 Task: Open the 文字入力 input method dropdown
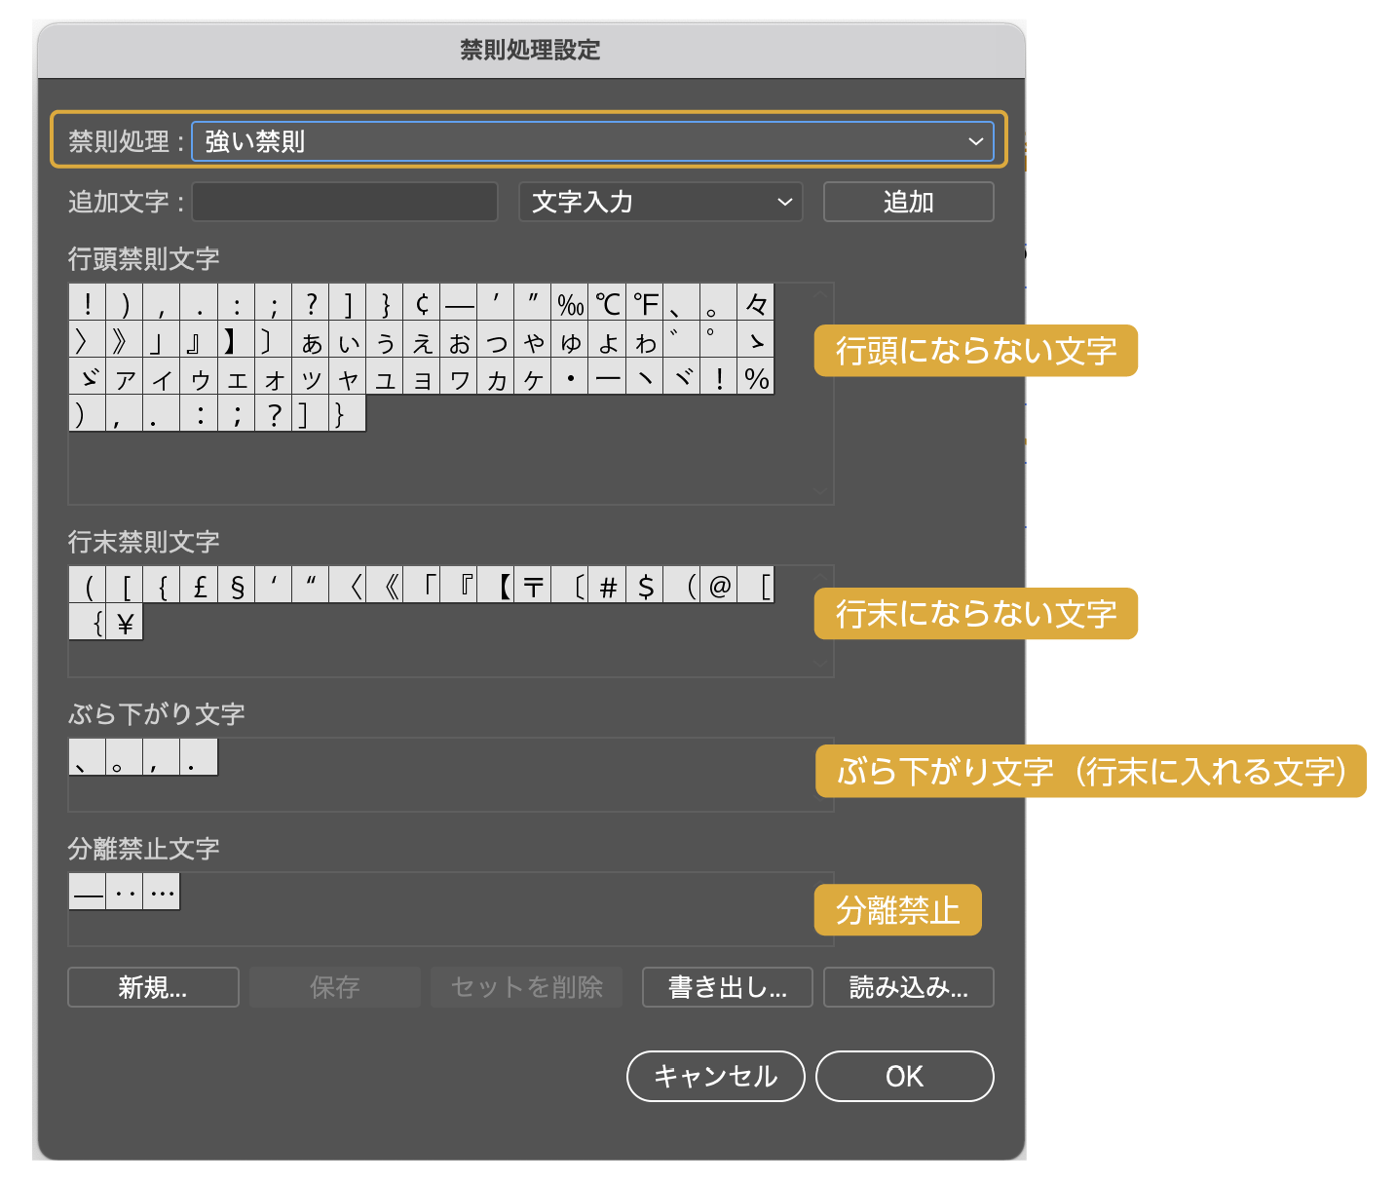coord(661,202)
